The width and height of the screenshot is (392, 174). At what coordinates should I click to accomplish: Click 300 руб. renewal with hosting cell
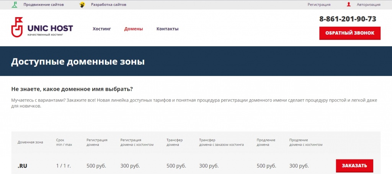point(299,166)
